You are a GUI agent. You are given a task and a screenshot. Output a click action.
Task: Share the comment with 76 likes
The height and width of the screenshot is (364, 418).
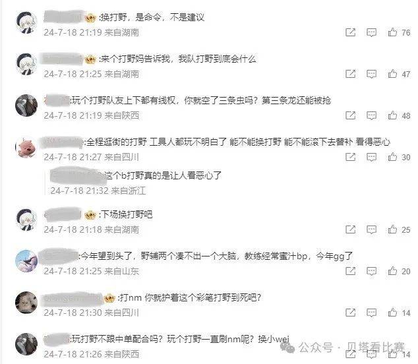coord(350,32)
